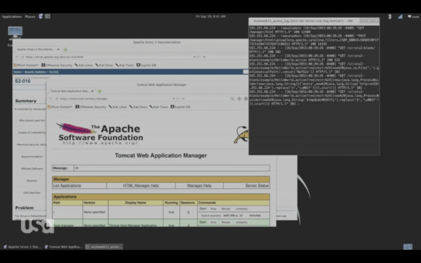The image size is (421, 263).
Task: Switch to the ecoinweb11_access log taskbar item
Action: (x=104, y=247)
